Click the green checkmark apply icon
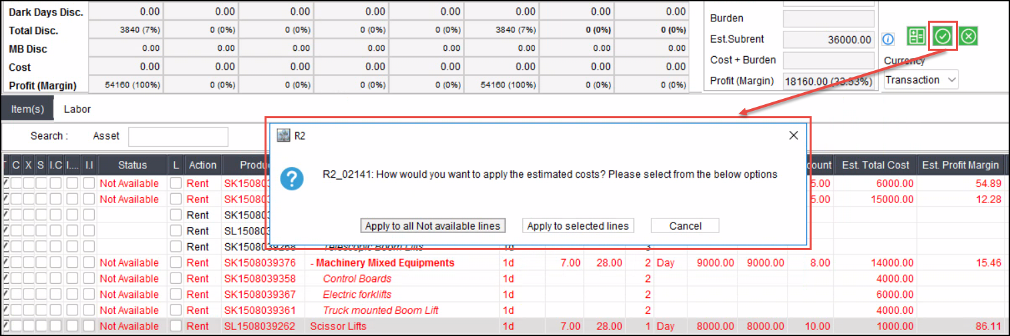 click(x=943, y=37)
